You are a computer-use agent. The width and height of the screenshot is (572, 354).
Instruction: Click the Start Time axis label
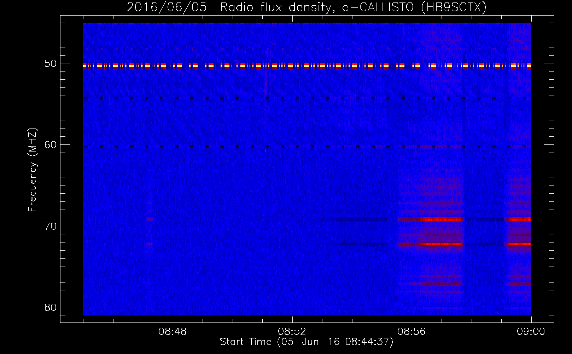coord(306,342)
